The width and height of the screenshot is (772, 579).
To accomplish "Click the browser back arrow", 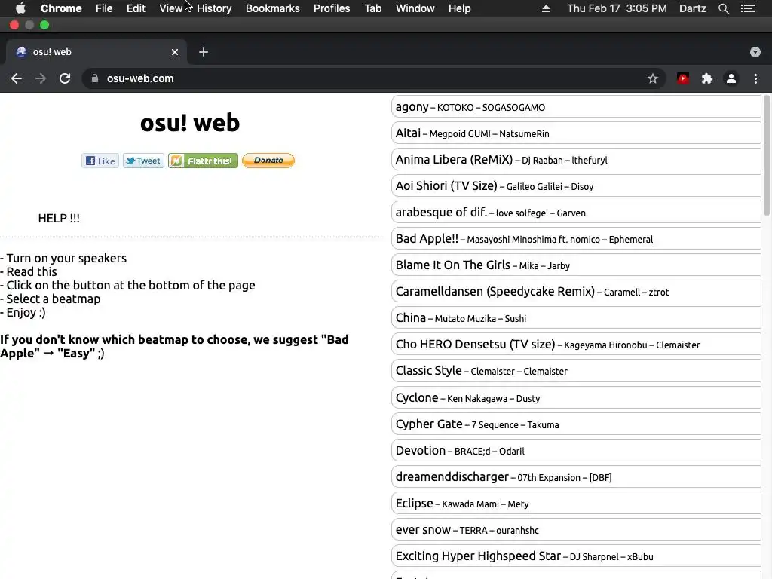I will [17, 78].
